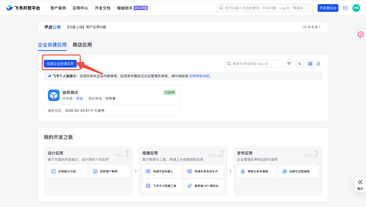Click the Feishu Open Platform logo
Screen dimensions: 366x207
click(x=20, y=8)
